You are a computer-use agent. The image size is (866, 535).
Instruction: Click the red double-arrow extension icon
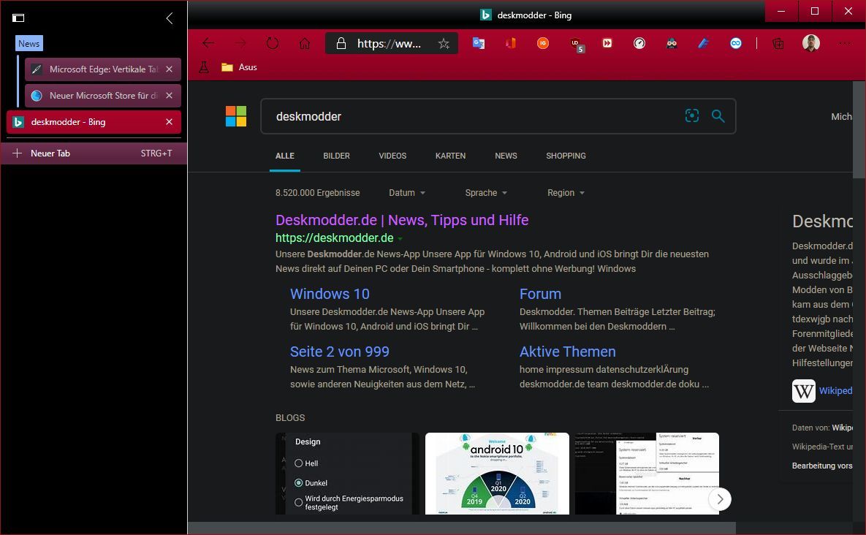coord(607,43)
